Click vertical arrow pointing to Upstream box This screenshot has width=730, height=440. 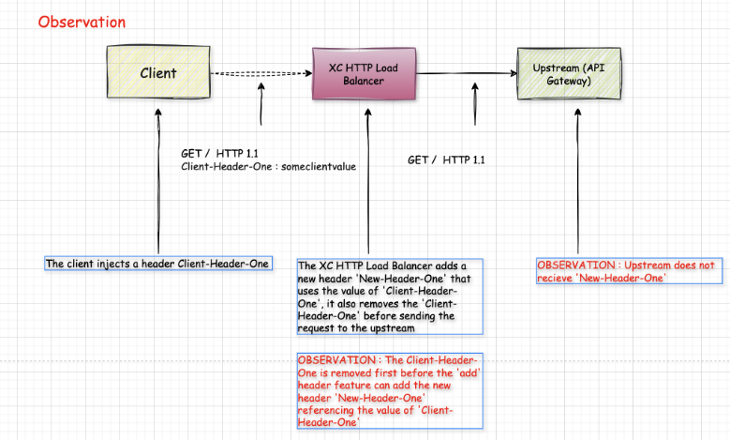[x=578, y=182]
